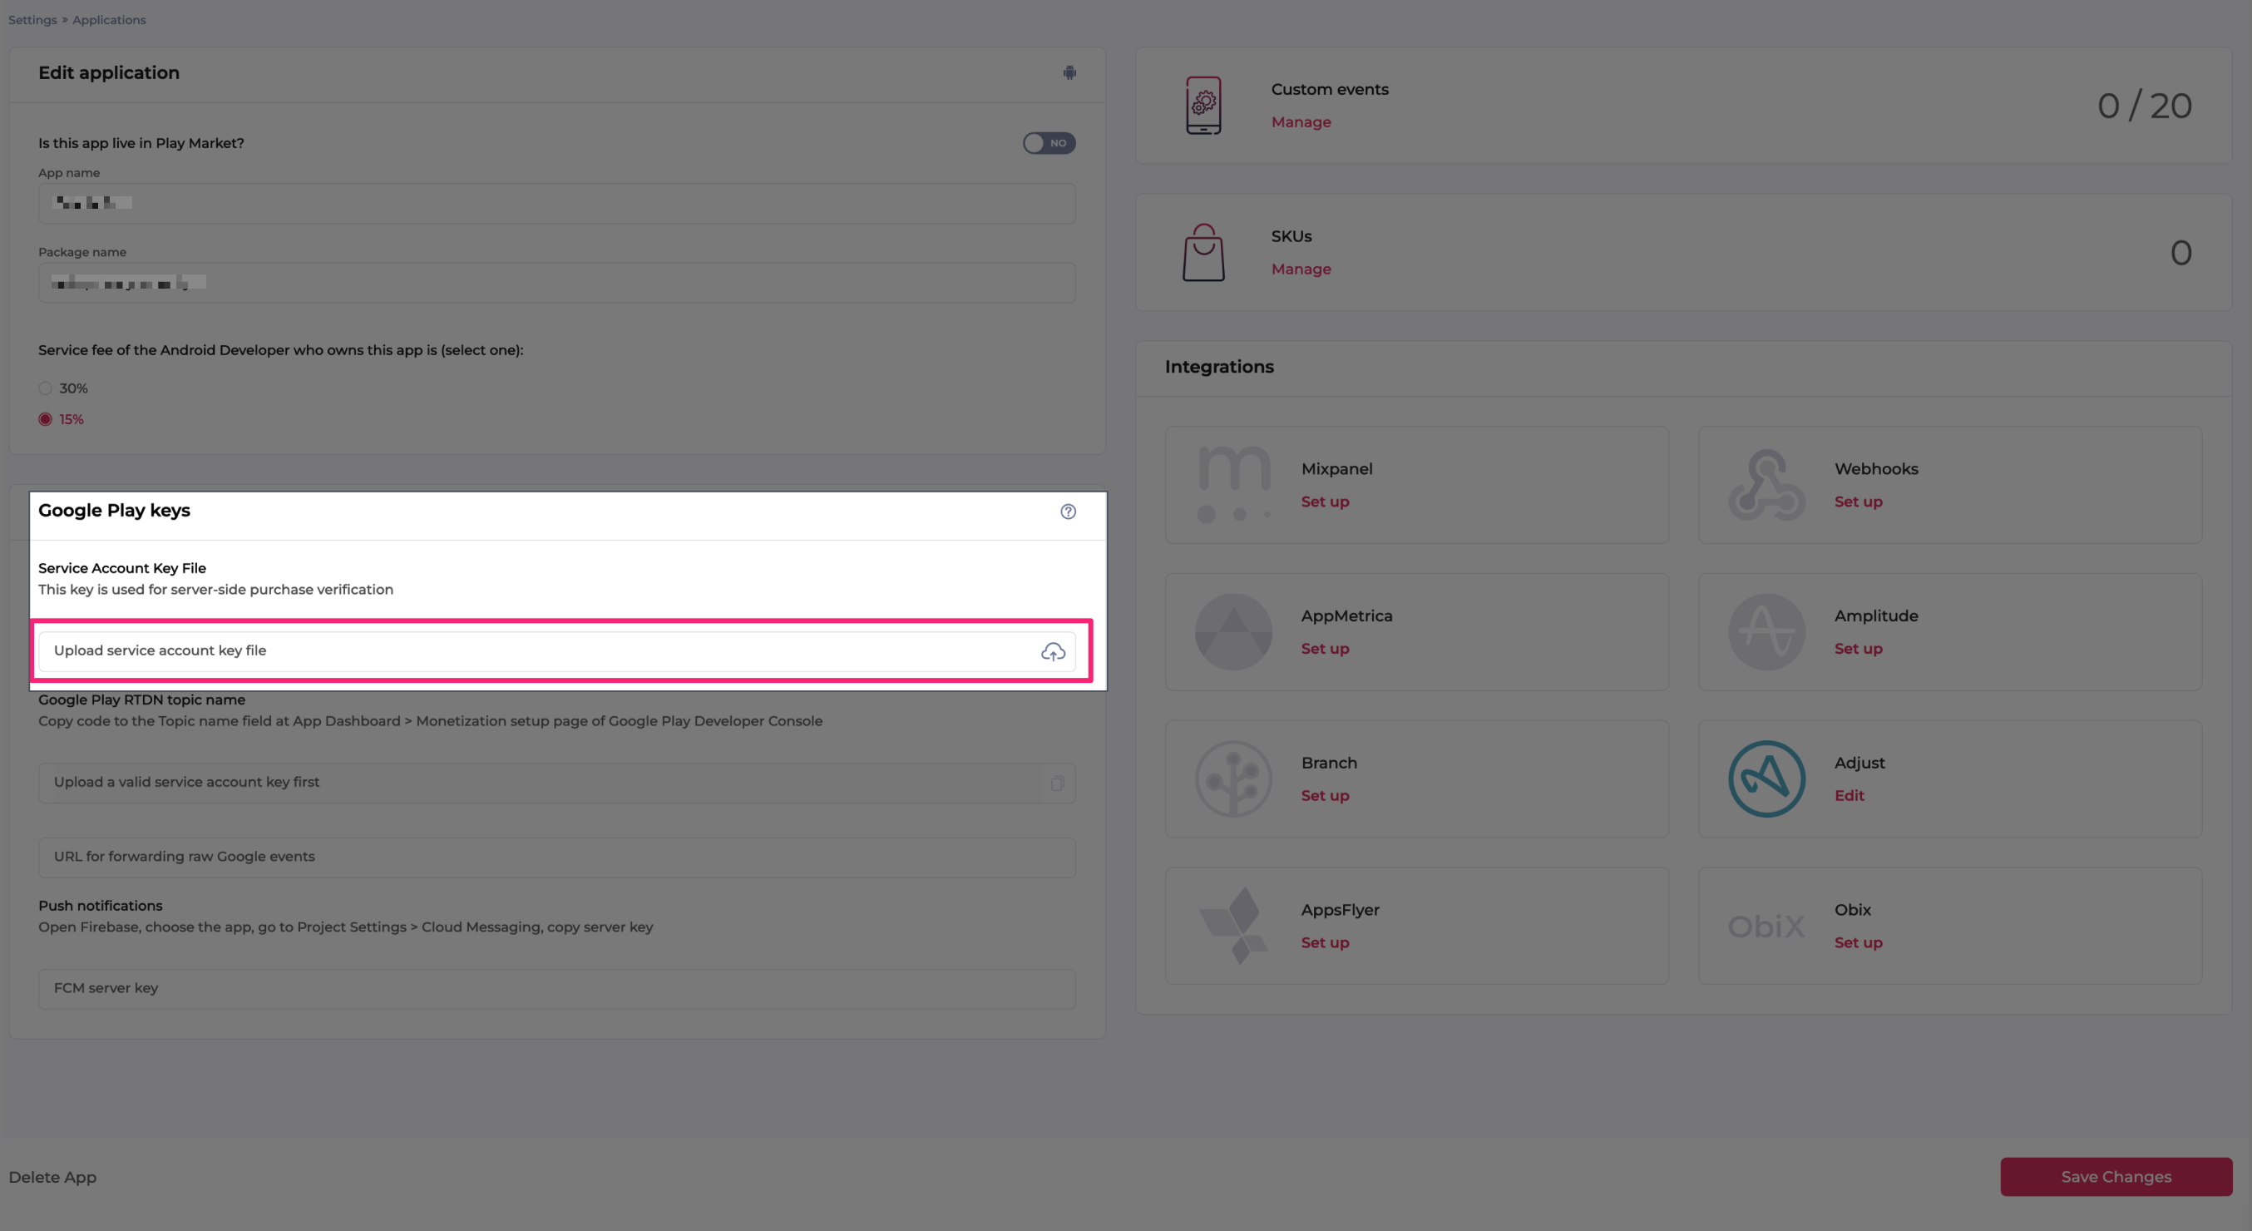Click the Mixpanel logo icon

click(1233, 483)
